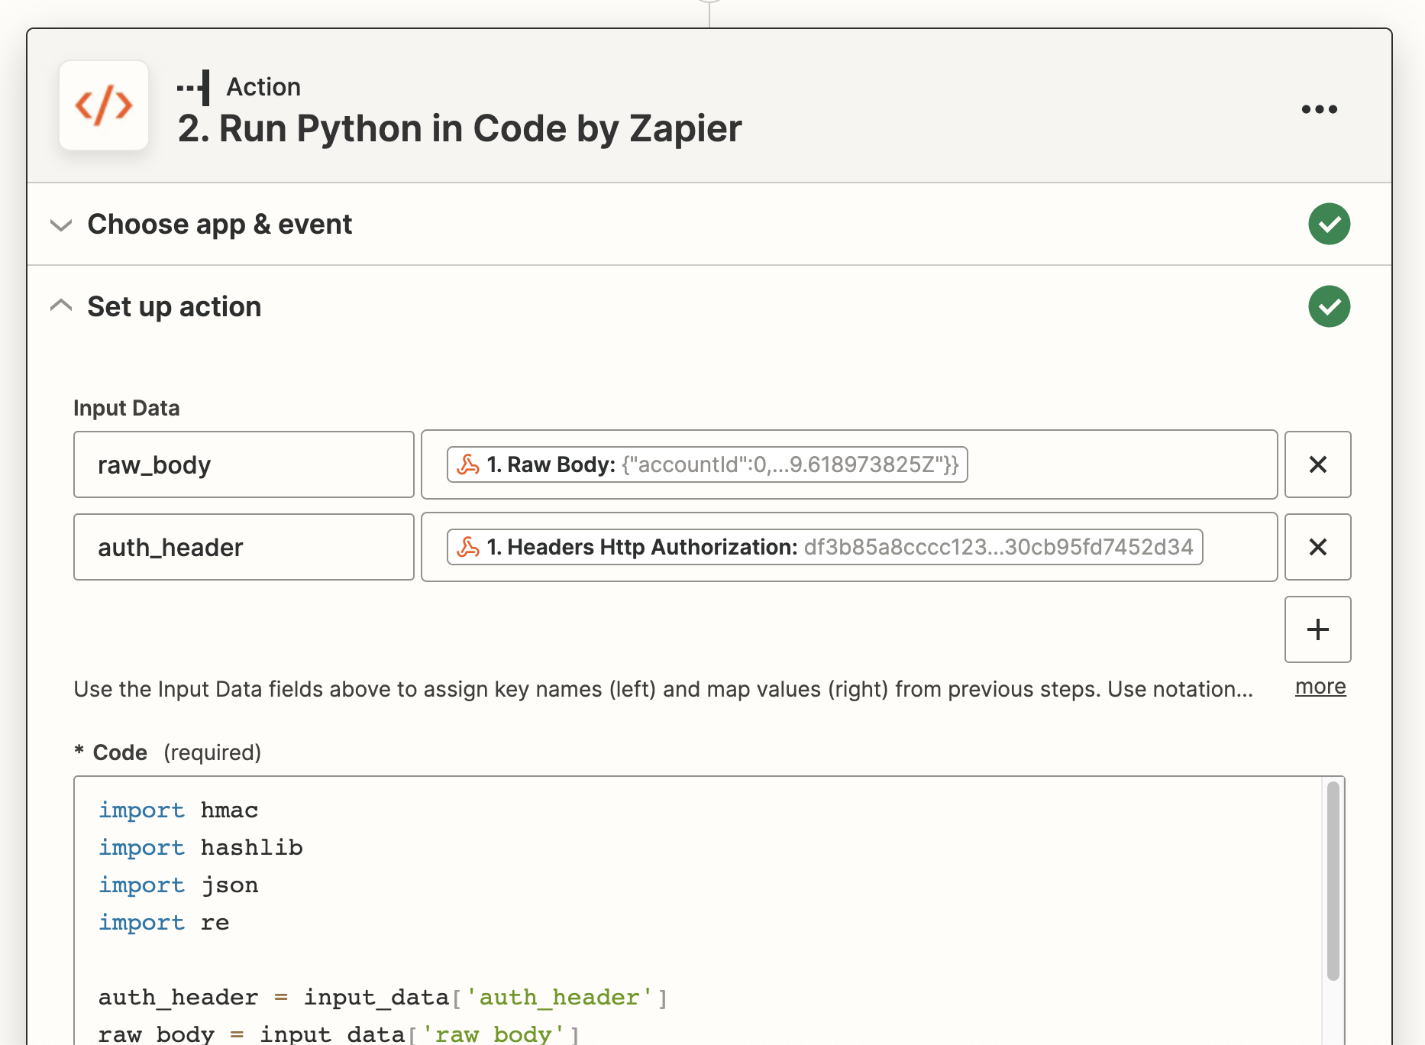1425x1045 pixels.
Task: Click the Webhooks icon in Raw Body pill
Action: pos(468,464)
